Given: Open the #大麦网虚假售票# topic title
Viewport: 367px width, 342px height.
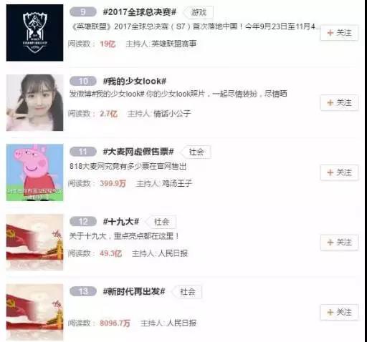Looking at the screenshot, I should pyautogui.click(x=138, y=152).
